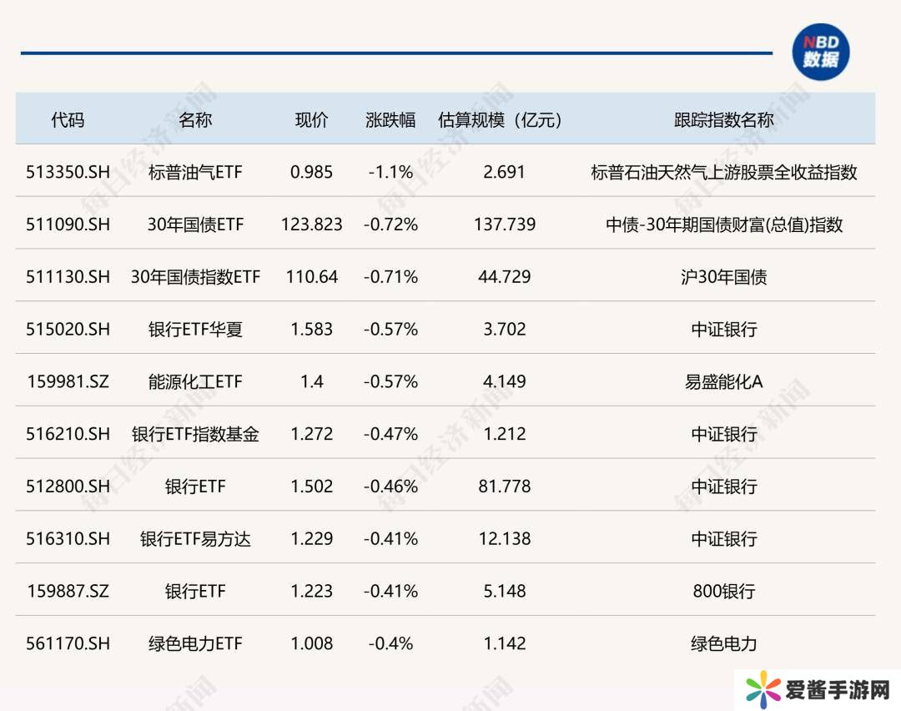Screen dimensions: 901x711
Task: Click the 800银行 index name
Action: 723,591
